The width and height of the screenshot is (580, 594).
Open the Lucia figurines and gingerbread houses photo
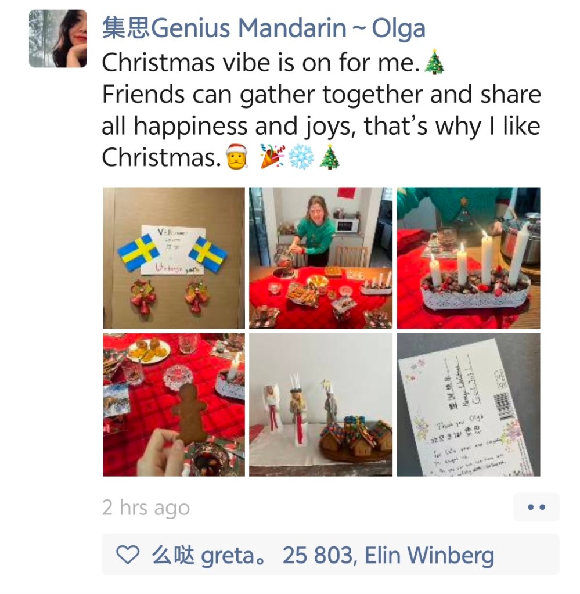321,405
